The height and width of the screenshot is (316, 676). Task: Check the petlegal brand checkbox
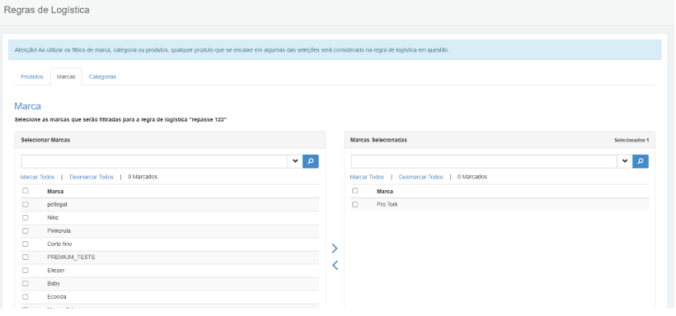point(26,205)
